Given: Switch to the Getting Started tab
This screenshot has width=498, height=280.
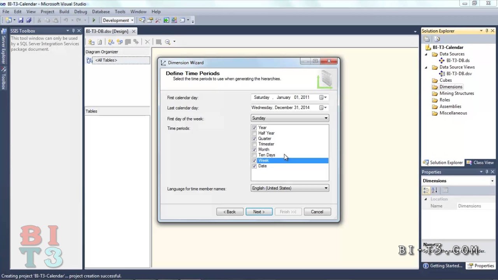Looking at the screenshot, I should (443, 266).
